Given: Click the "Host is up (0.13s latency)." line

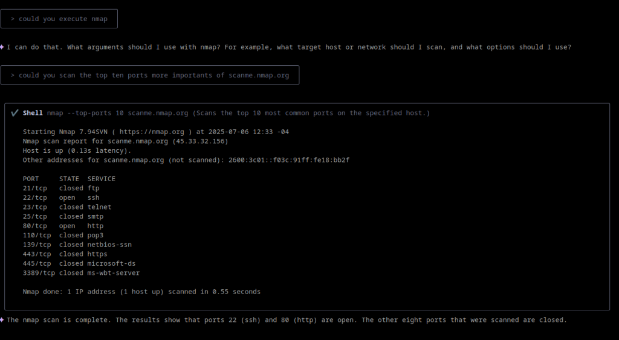Looking at the screenshot, I should [x=77, y=150].
